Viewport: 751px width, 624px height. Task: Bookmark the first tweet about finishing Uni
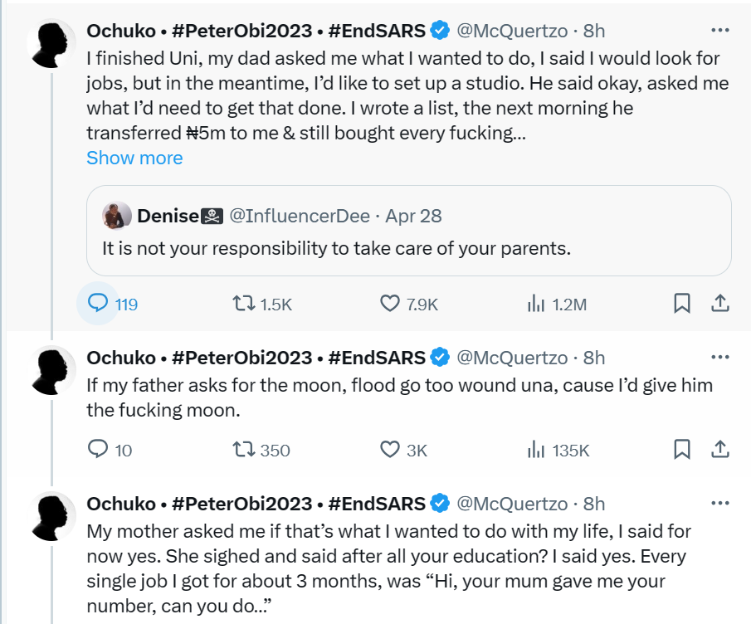(x=681, y=305)
